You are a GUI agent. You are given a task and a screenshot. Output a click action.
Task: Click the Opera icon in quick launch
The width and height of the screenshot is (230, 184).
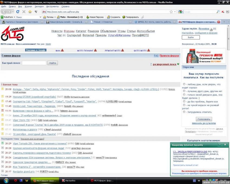pos(16,180)
